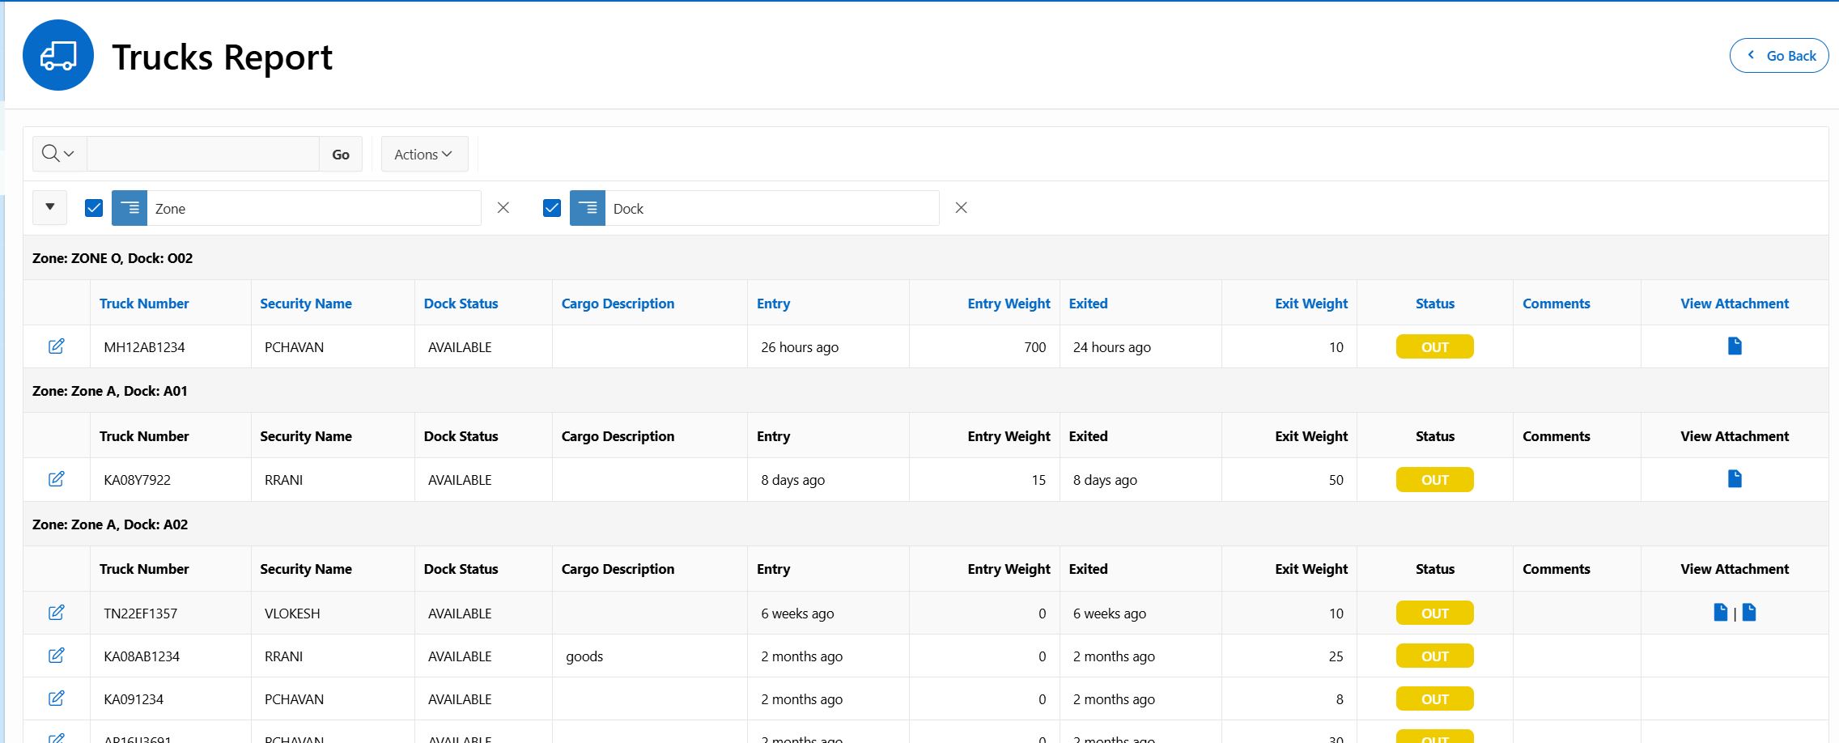Edit the TN22EF1357 truck row
The width and height of the screenshot is (1839, 743).
click(x=56, y=613)
